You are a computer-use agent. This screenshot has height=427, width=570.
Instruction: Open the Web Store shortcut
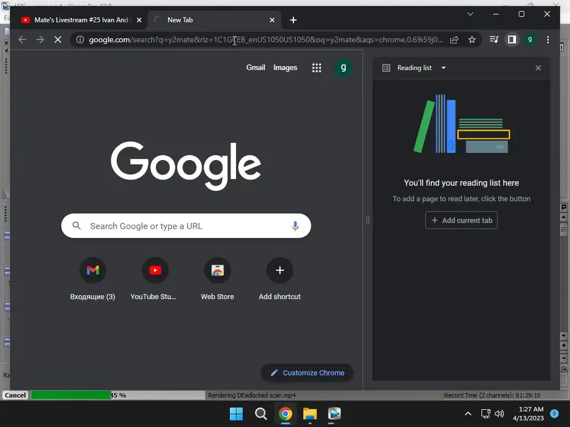click(218, 279)
